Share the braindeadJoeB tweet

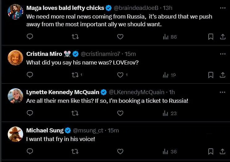222,37
